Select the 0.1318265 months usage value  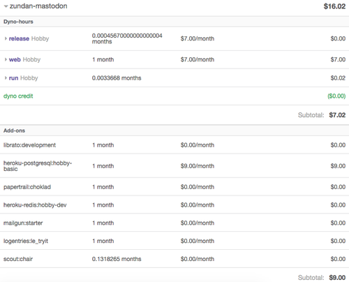tap(117, 259)
